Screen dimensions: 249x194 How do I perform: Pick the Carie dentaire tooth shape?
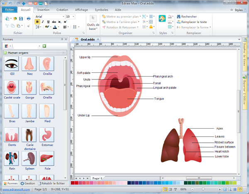(29, 135)
